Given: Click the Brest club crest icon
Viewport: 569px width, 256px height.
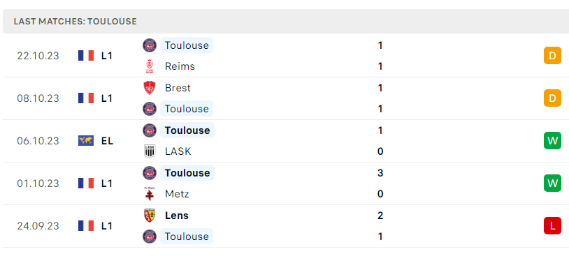Looking at the screenshot, I should pyautogui.click(x=150, y=88).
